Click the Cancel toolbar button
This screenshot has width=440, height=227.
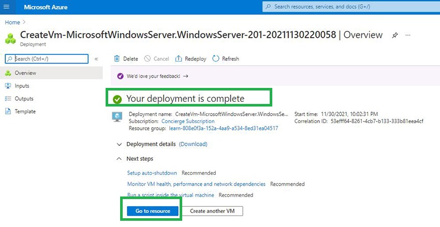[156, 59]
